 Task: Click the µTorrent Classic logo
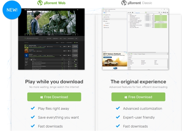pyautogui.click(x=136, y=3)
